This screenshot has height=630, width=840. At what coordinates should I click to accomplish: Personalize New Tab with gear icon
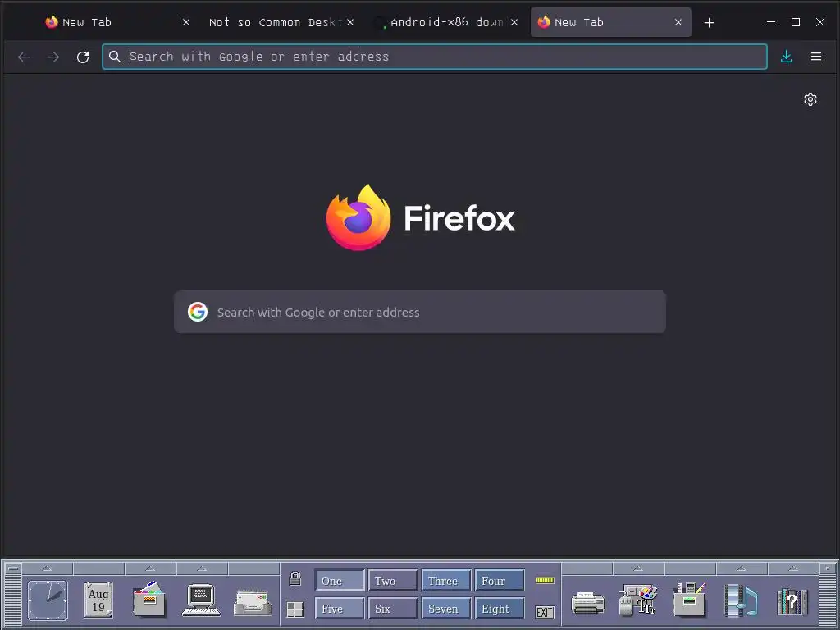(x=810, y=99)
